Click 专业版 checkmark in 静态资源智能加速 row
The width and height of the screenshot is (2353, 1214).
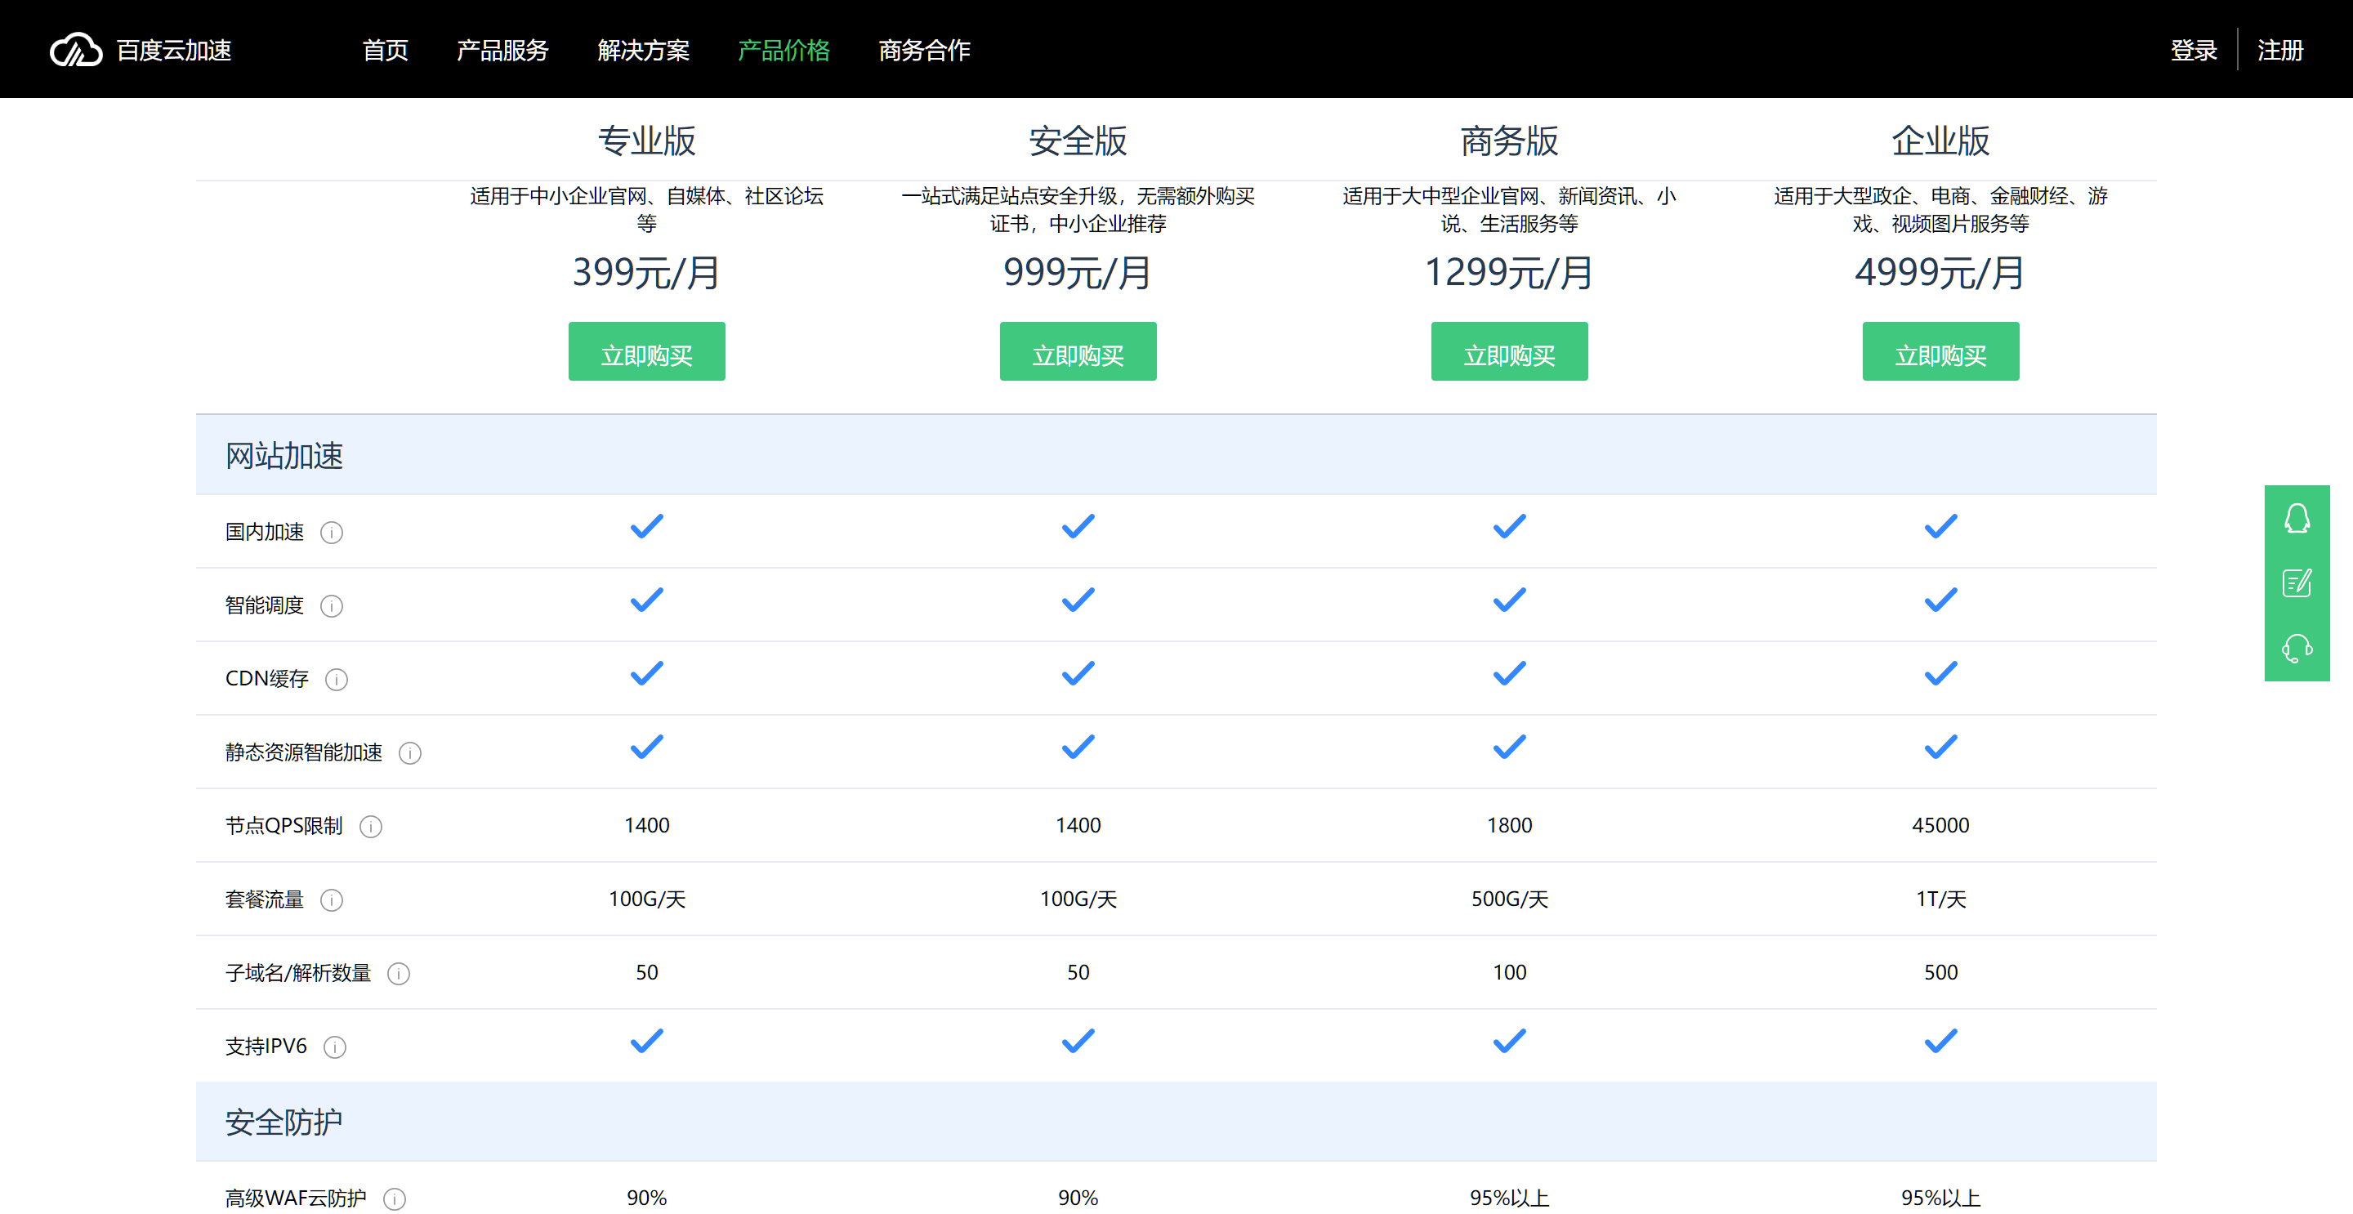click(647, 748)
